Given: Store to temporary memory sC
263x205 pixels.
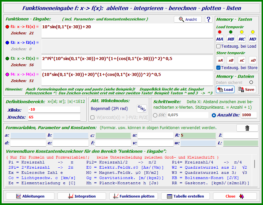Looking at the screenshot, I should point(242,60).
